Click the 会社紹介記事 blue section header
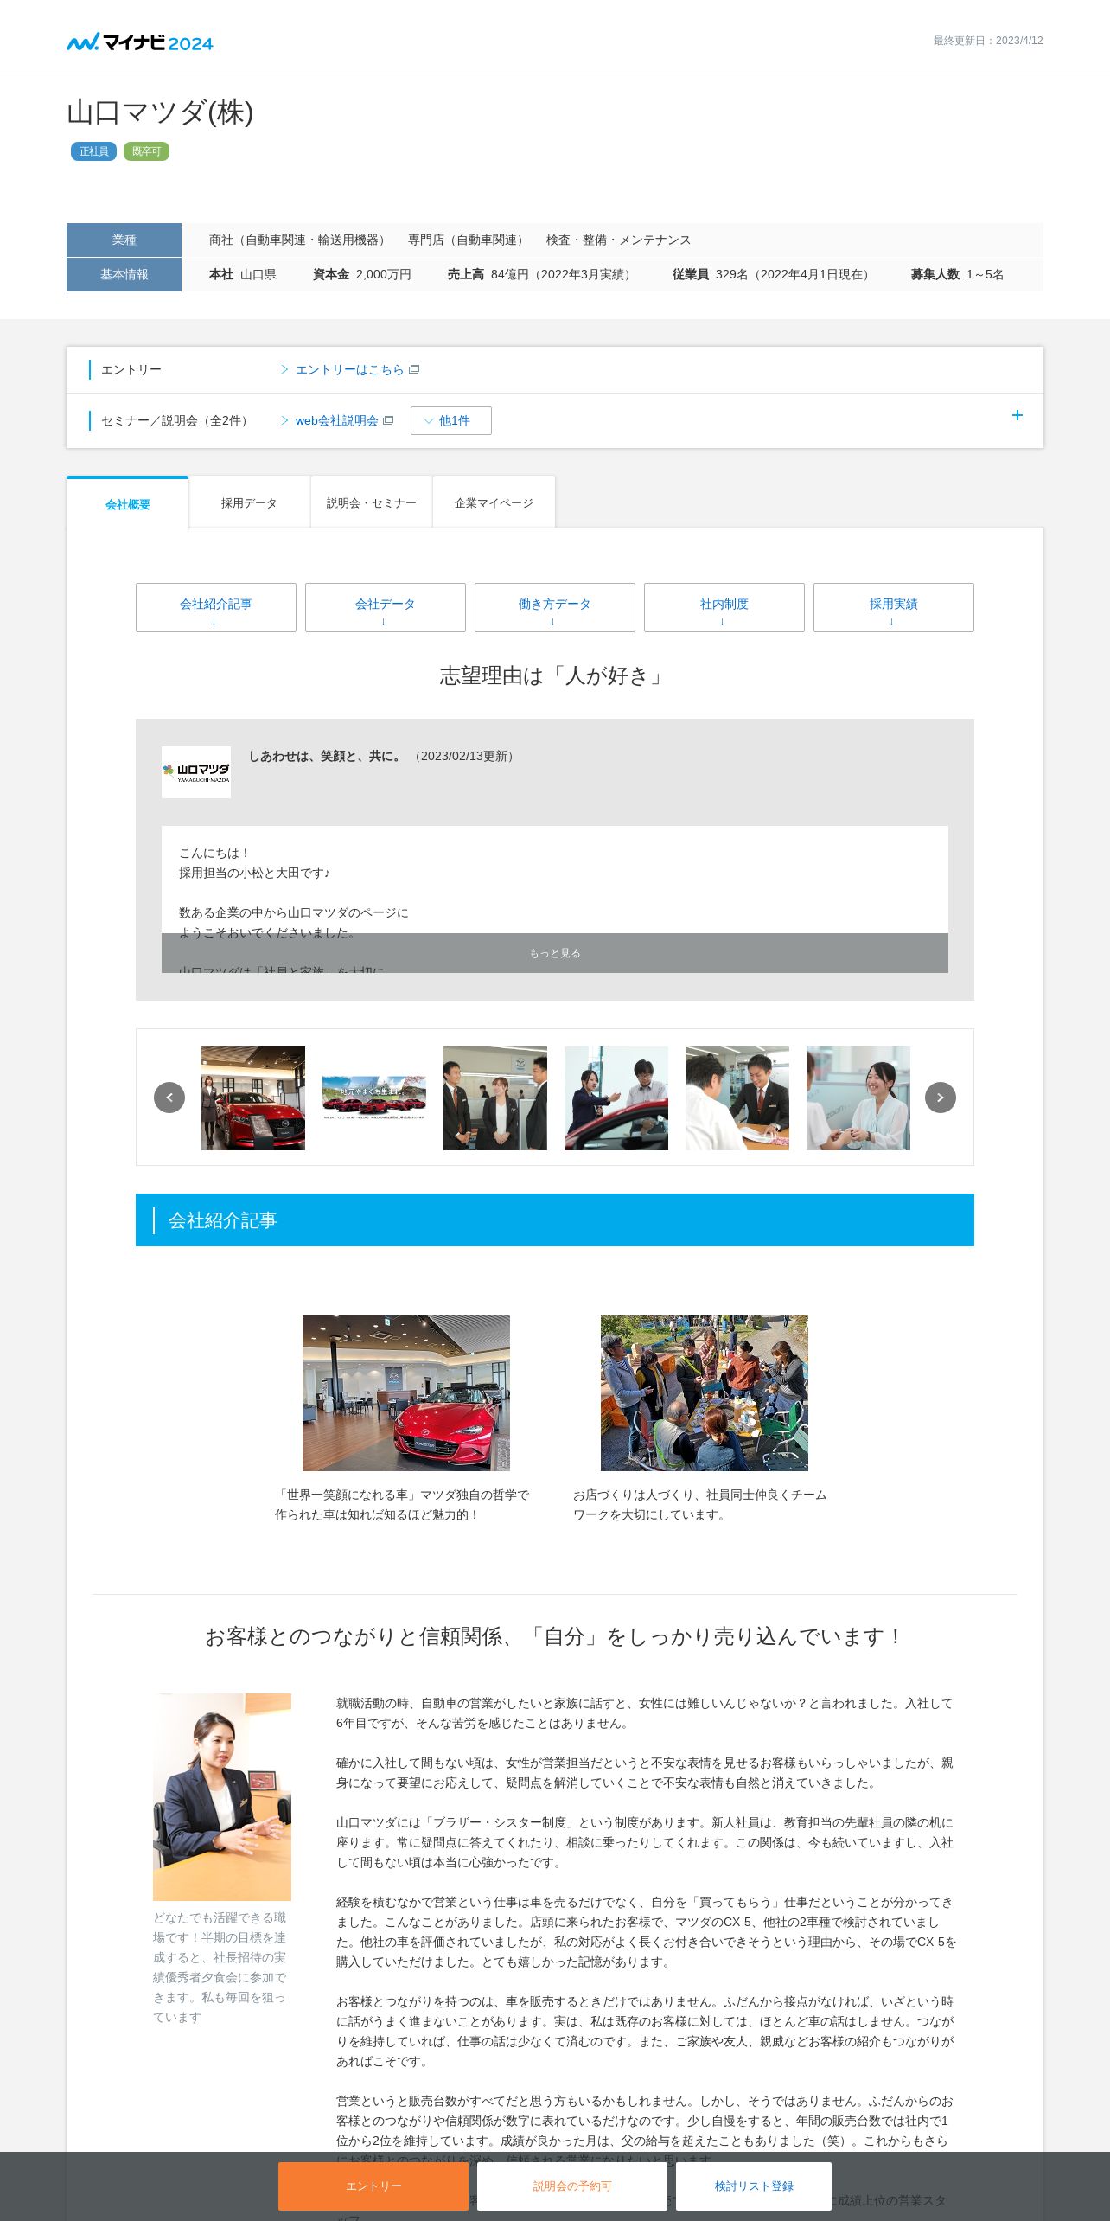 click(555, 1219)
